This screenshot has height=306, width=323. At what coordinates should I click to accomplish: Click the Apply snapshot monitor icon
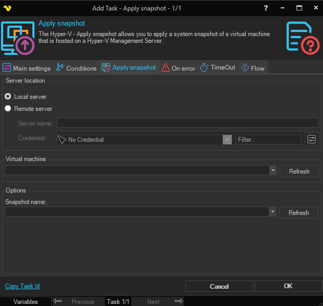pos(18,38)
